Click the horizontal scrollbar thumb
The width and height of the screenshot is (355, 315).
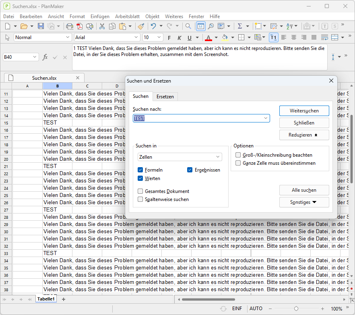pos(208,299)
